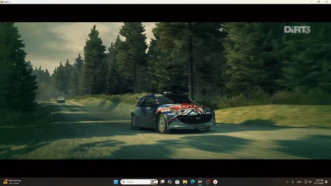The width and height of the screenshot is (331, 186).
Task: Launch the Copilot taskbar icon
Action: [170, 182]
